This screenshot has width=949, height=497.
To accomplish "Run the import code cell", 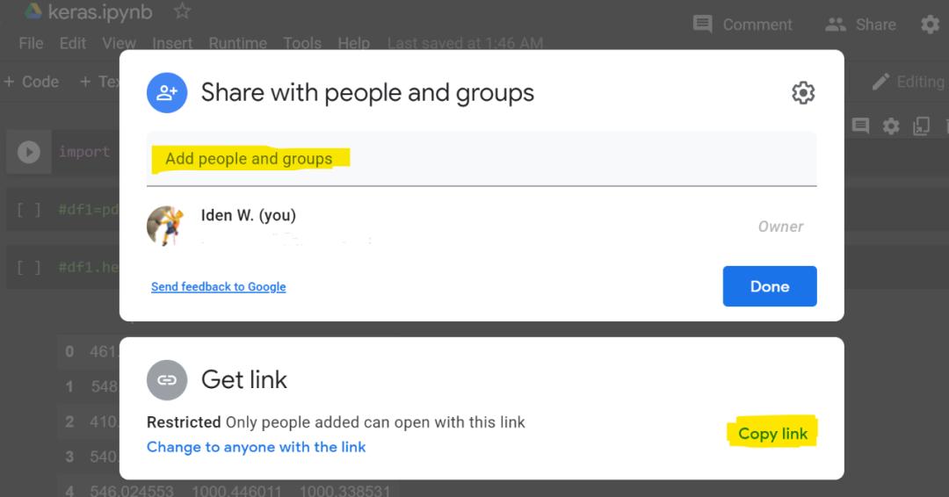I will click(28, 152).
